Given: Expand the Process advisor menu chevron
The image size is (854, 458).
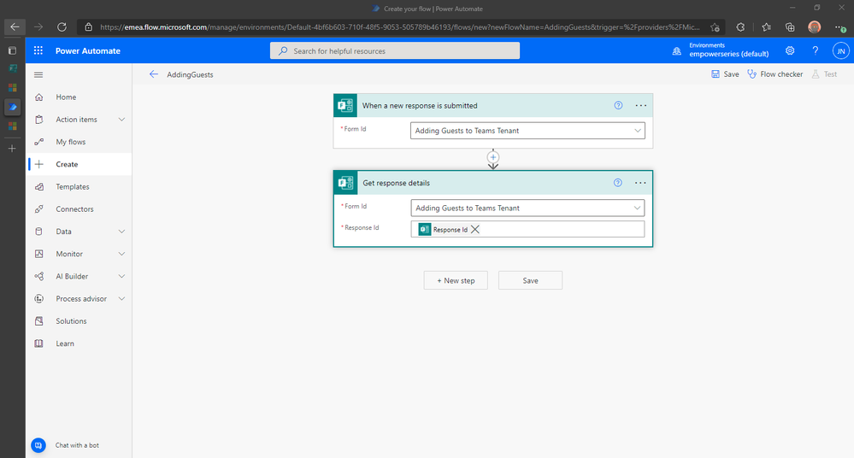Looking at the screenshot, I should [121, 298].
